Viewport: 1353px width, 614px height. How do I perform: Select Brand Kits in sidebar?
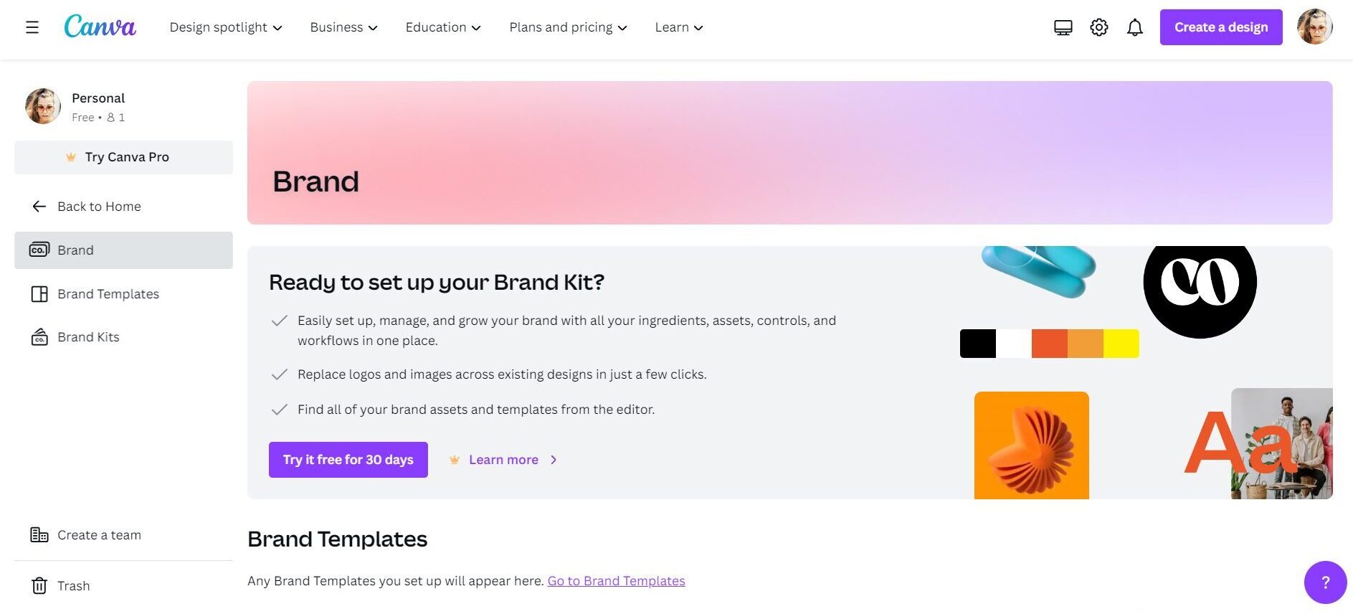[x=88, y=337]
